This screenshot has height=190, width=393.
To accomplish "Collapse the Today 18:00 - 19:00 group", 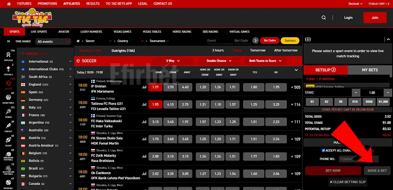I will click(296, 70).
